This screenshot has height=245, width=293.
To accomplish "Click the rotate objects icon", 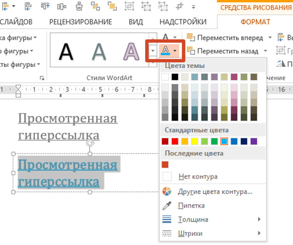I will coord(281,64).
